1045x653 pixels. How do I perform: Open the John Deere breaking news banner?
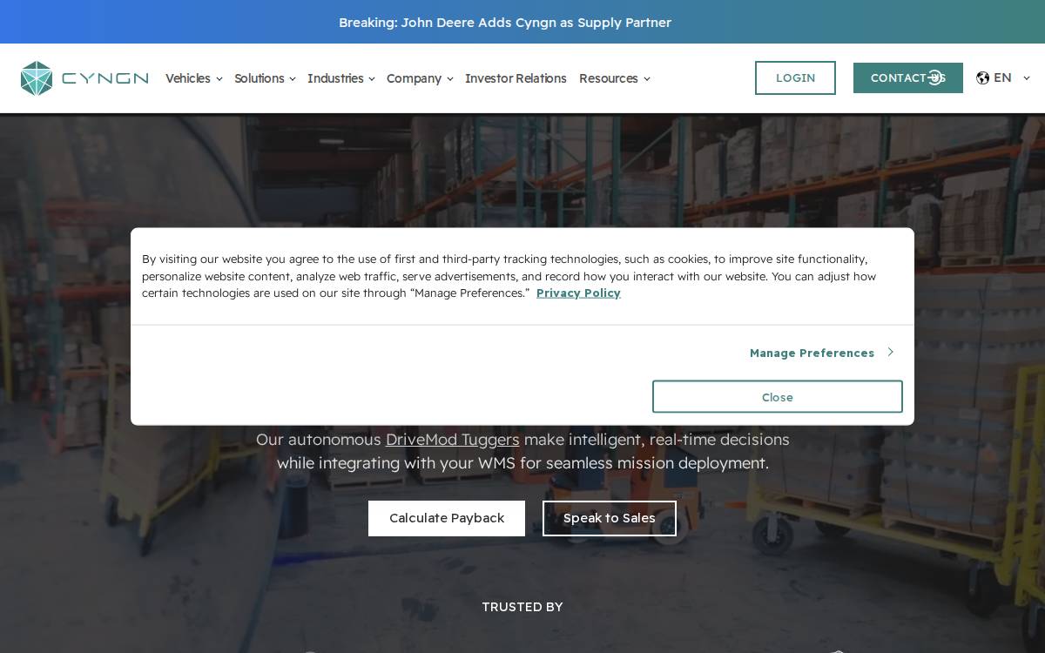point(505,23)
